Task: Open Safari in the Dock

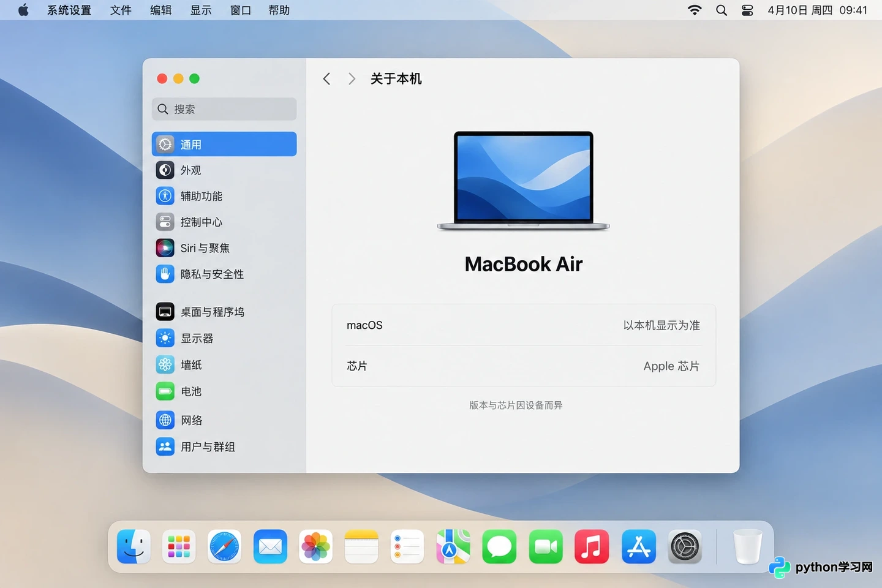Action: tap(224, 546)
